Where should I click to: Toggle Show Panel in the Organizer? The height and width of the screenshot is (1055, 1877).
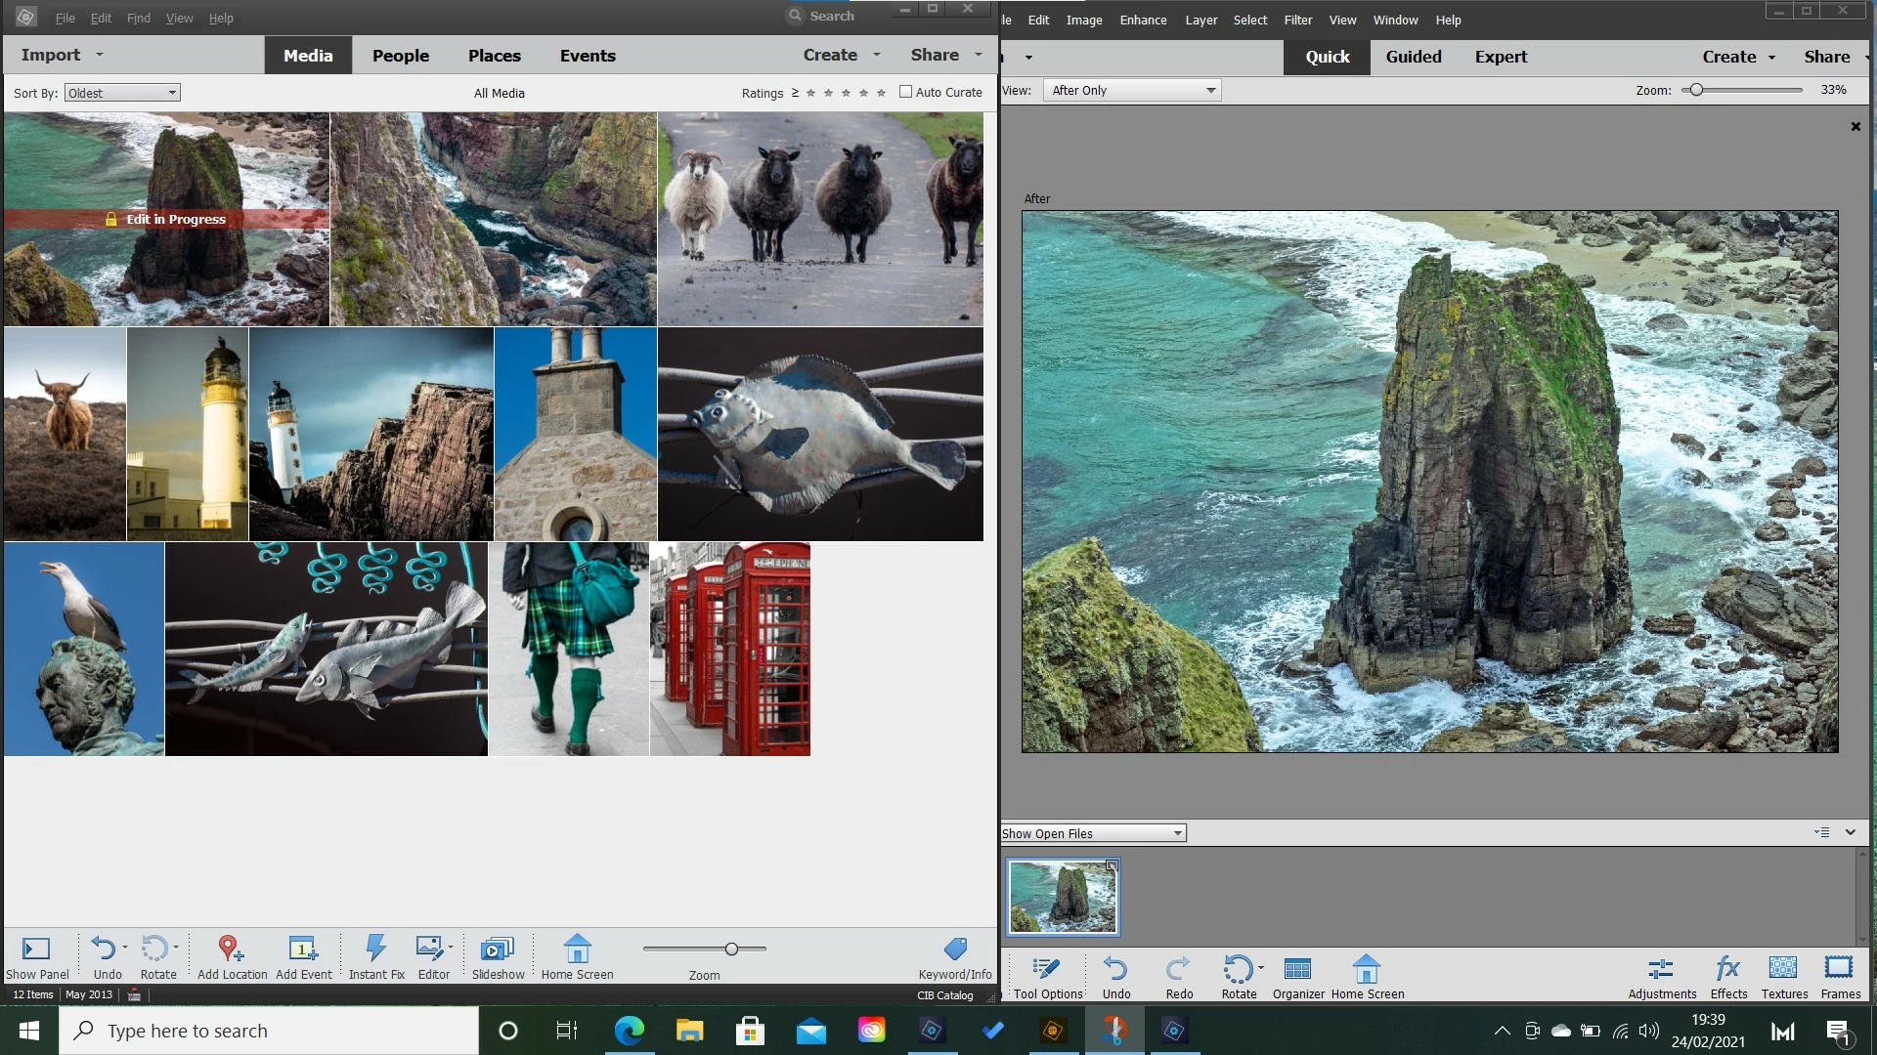click(36, 949)
